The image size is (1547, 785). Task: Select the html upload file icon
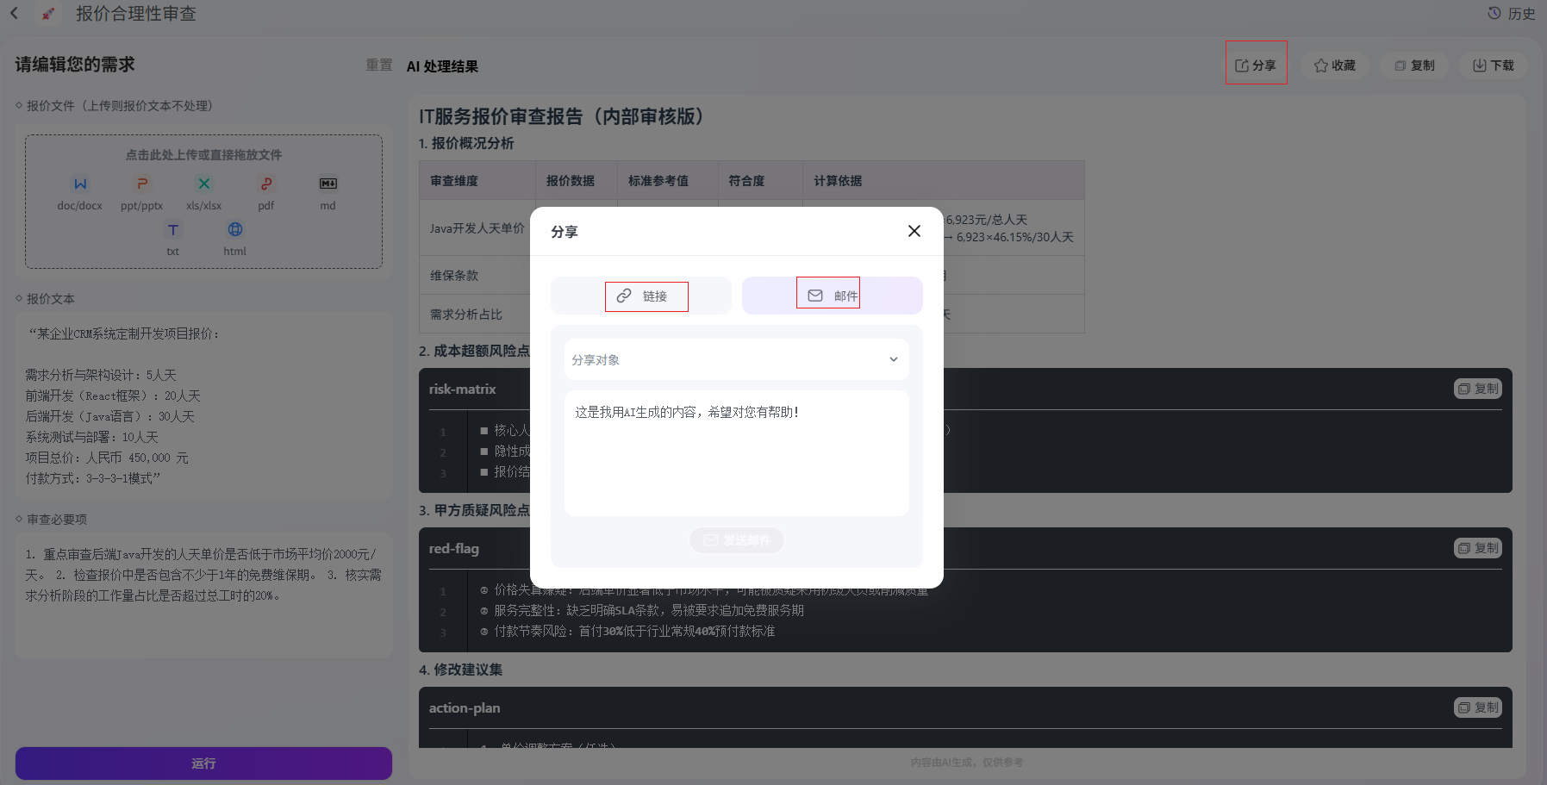tap(235, 229)
